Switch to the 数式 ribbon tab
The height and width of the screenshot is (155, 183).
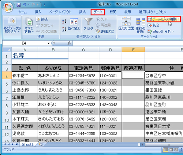[x=82, y=12]
